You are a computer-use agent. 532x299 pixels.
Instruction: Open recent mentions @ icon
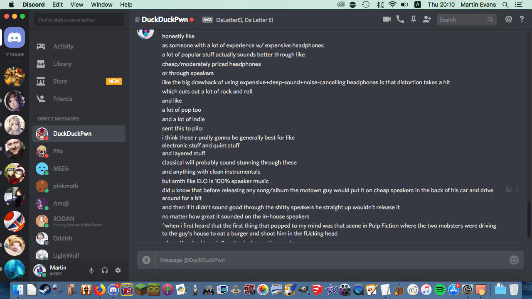(x=509, y=19)
